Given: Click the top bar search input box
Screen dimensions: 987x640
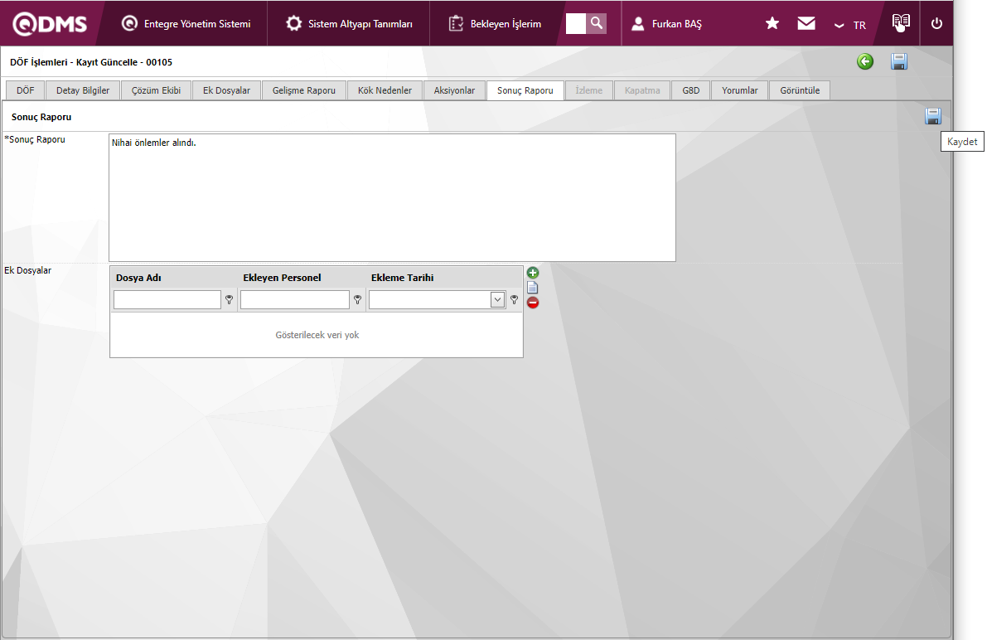Looking at the screenshot, I should pos(575,23).
